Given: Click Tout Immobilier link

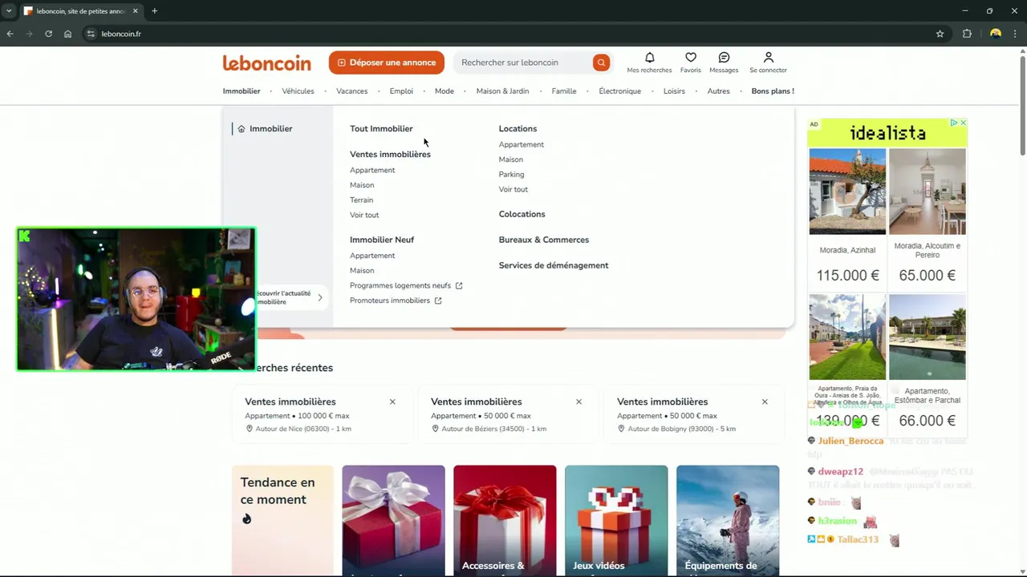Looking at the screenshot, I should pyautogui.click(x=381, y=128).
